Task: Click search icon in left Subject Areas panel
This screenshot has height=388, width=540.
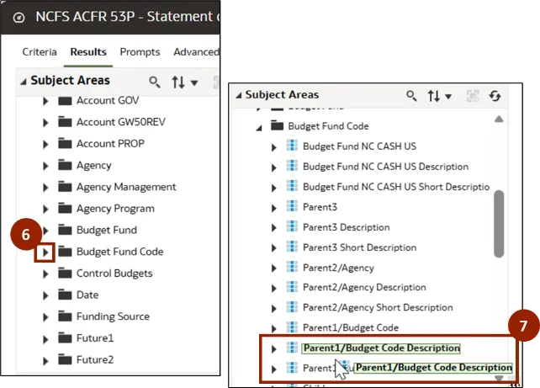Action: point(154,82)
